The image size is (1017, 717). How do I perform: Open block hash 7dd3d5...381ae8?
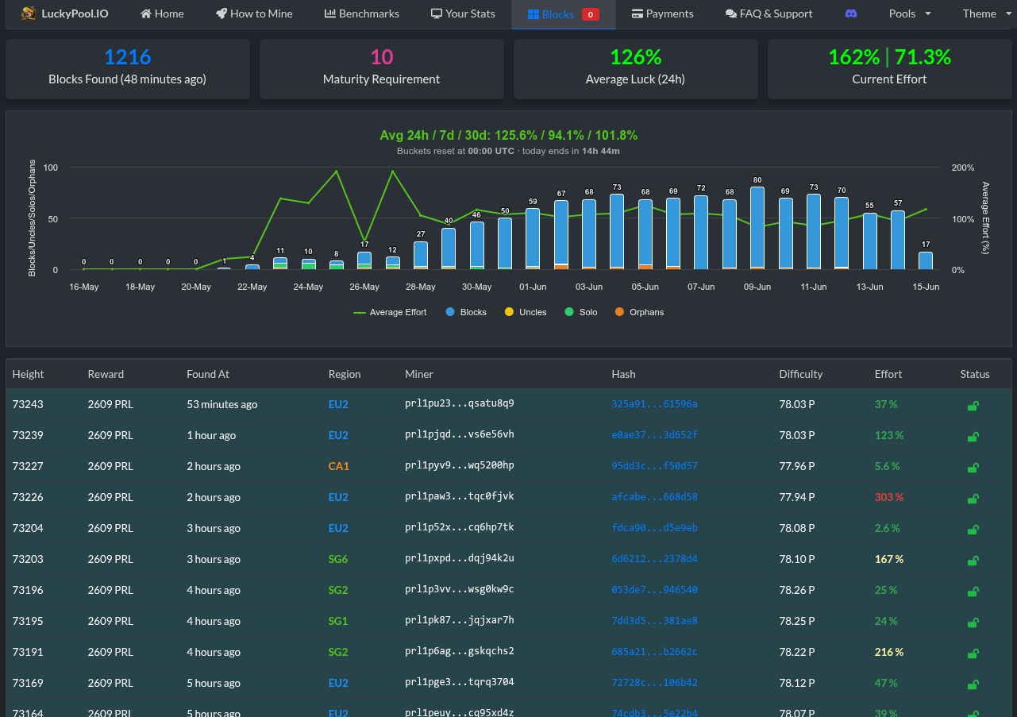coord(654,621)
